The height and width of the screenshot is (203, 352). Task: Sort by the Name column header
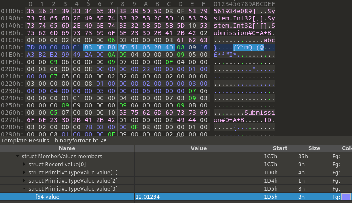click(x=67, y=148)
